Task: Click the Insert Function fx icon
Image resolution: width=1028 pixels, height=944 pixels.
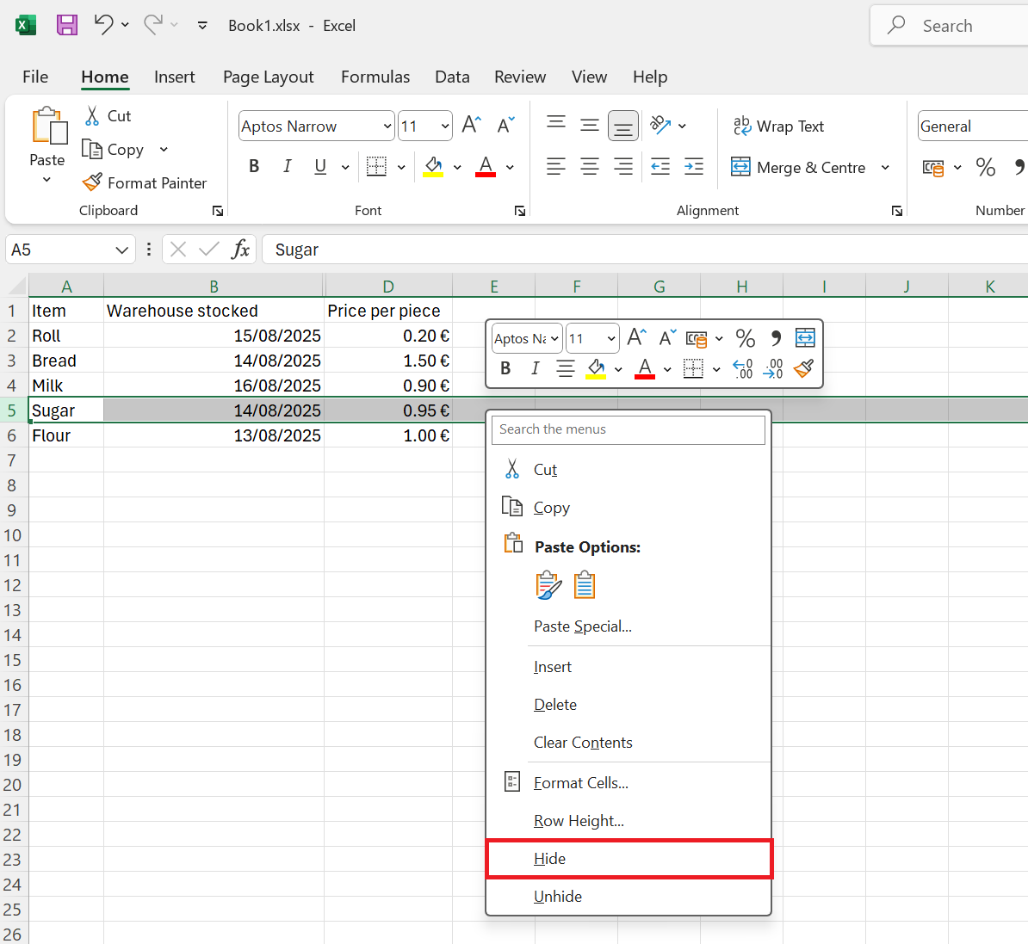Action: point(240,249)
